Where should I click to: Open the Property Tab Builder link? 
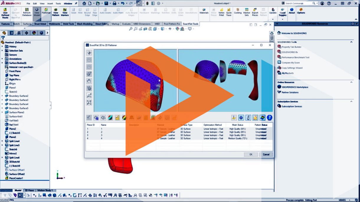tap(292, 47)
